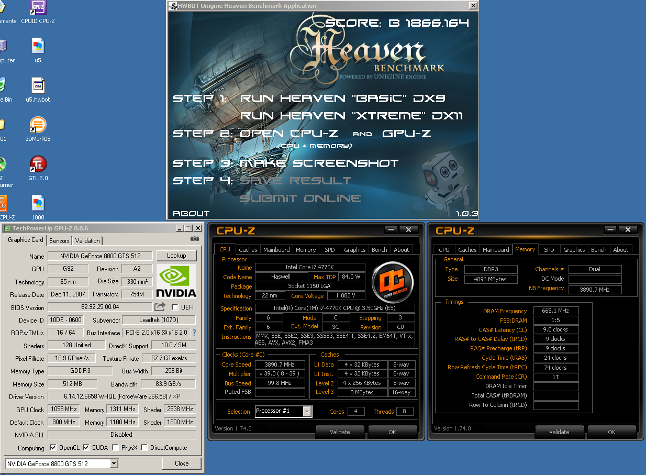This screenshot has width=646, height=475.
Task: Toggle the PhysX checkbox
Action: [116, 448]
